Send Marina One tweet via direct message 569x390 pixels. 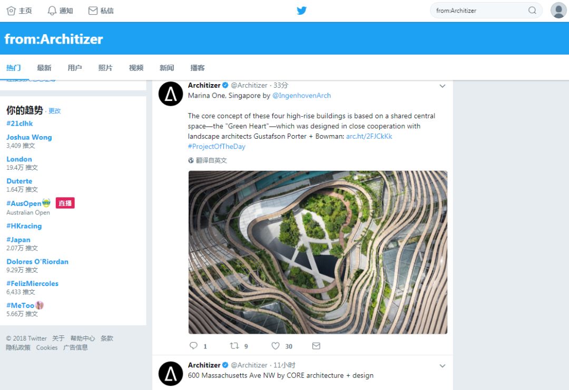coord(316,346)
